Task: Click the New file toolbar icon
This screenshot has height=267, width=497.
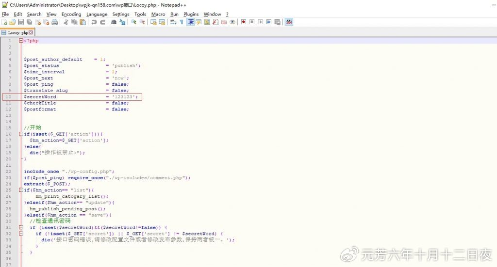Action: pos(4,22)
